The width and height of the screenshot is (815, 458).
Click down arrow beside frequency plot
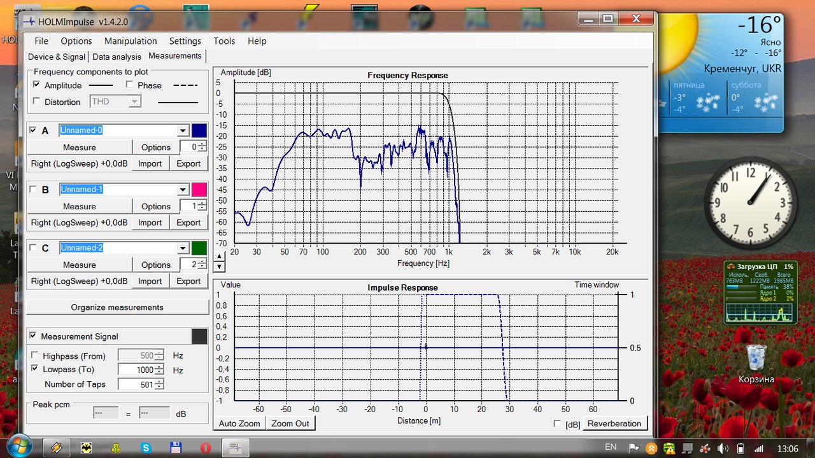point(220,265)
